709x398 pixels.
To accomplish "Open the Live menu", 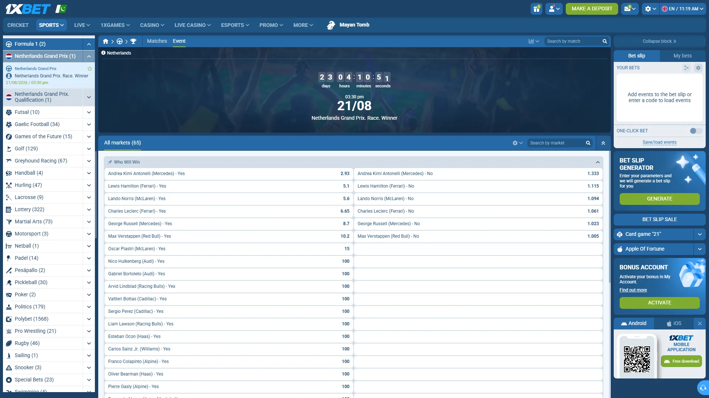I will (x=82, y=25).
